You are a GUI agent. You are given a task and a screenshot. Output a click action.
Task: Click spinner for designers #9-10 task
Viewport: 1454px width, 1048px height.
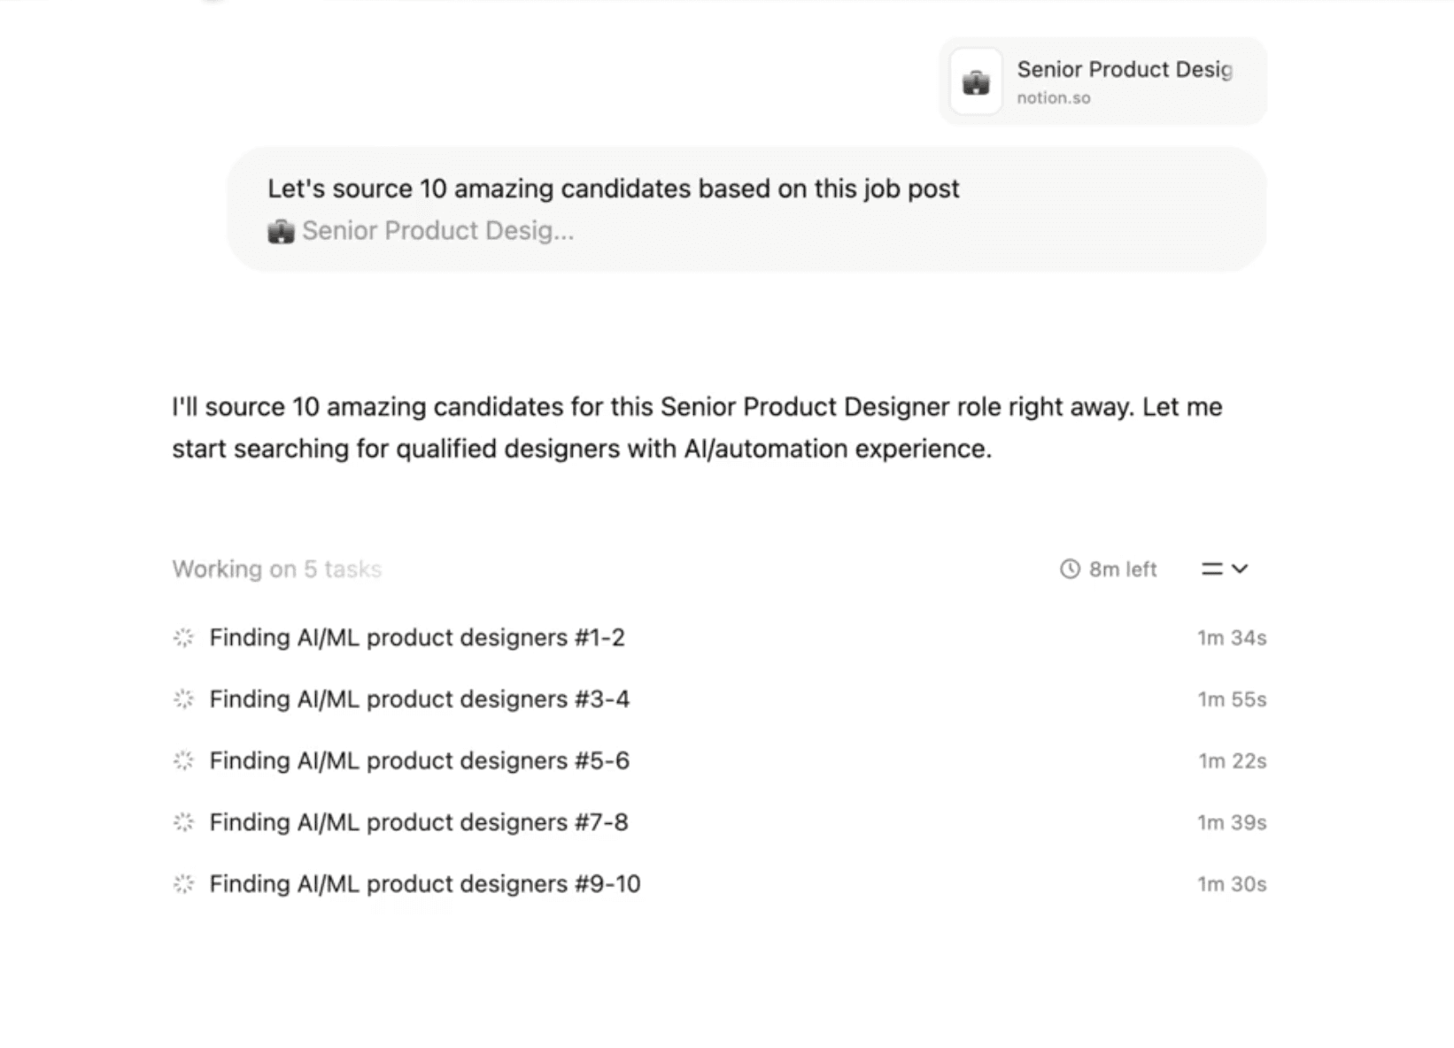click(183, 884)
